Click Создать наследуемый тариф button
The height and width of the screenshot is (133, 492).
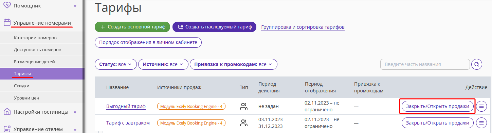[214, 27]
